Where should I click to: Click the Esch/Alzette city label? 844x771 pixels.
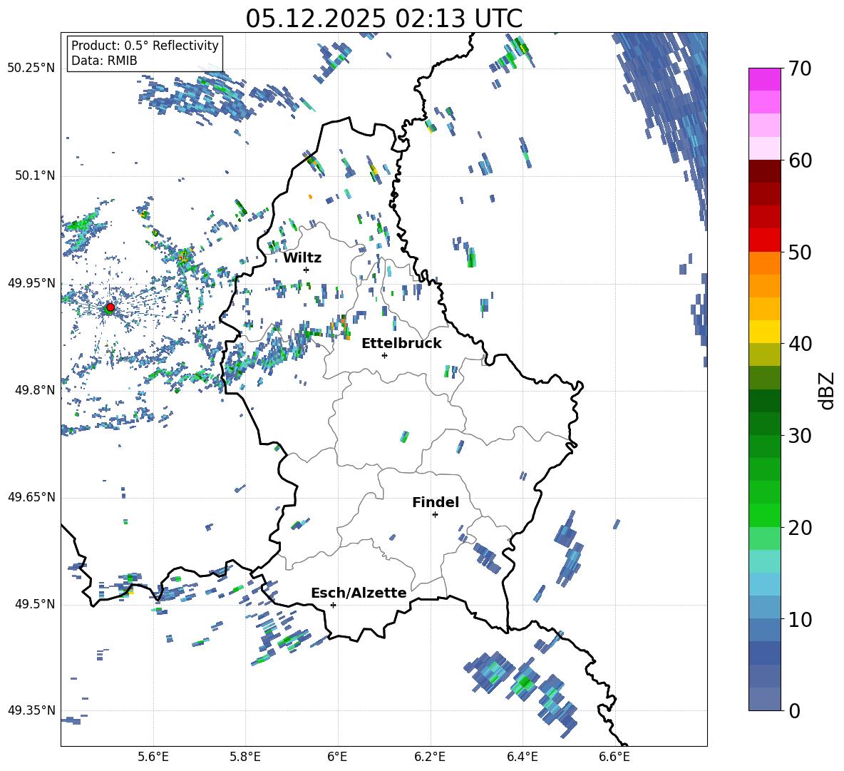(x=359, y=593)
